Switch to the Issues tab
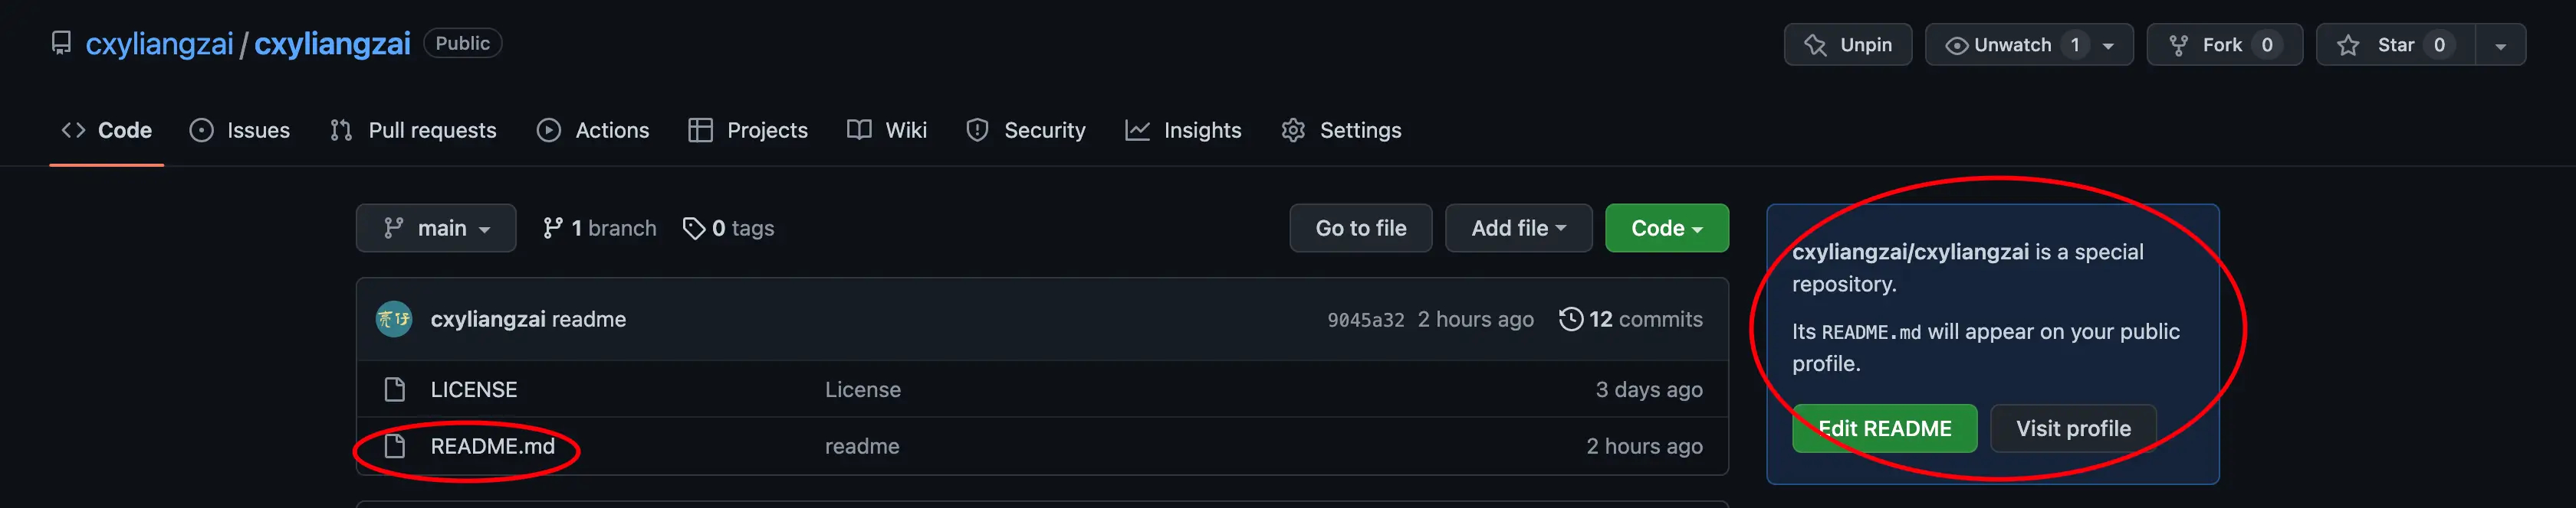 point(240,131)
